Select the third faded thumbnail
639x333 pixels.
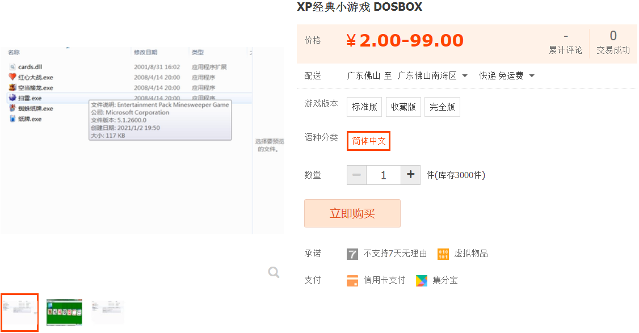(x=108, y=312)
